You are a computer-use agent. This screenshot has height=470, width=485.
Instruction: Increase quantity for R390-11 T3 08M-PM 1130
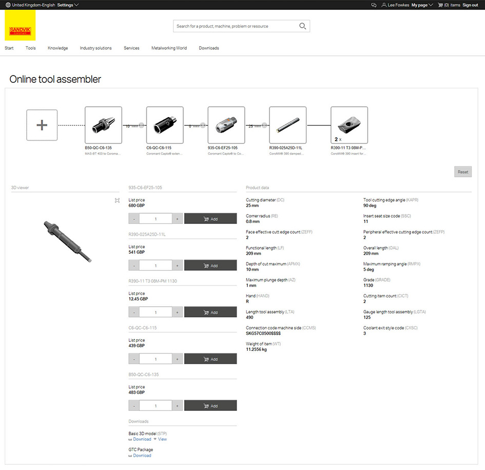[x=177, y=312]
